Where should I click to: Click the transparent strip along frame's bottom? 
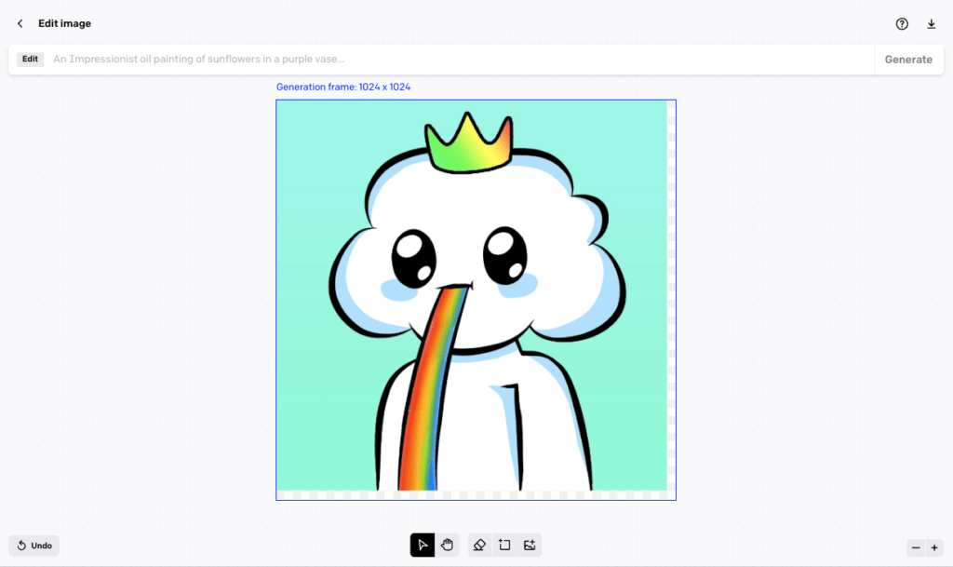475,495
